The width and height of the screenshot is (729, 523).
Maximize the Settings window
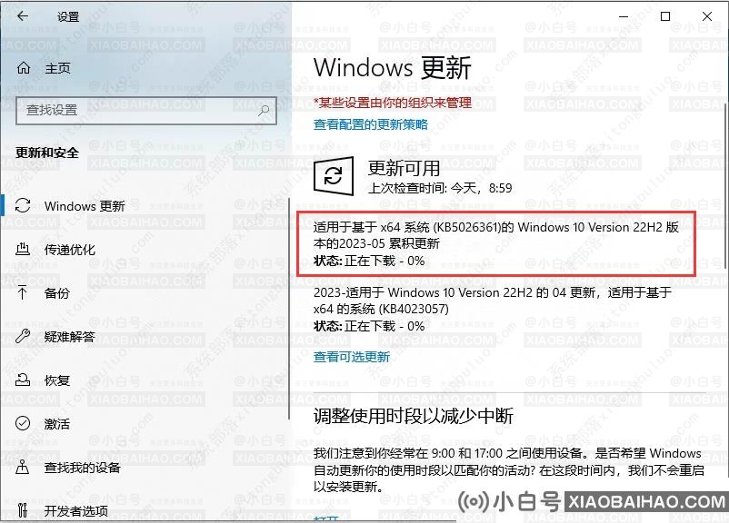click(x=665, y=16)
